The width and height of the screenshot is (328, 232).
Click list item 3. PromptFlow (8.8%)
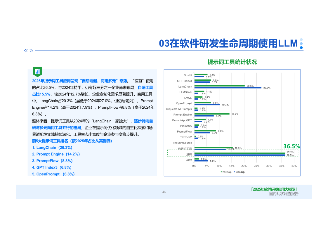[x=52, y=161]
